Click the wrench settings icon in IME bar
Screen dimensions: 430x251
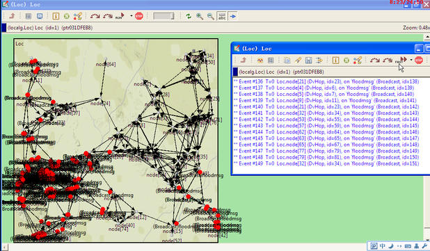[x=425, y=246]
